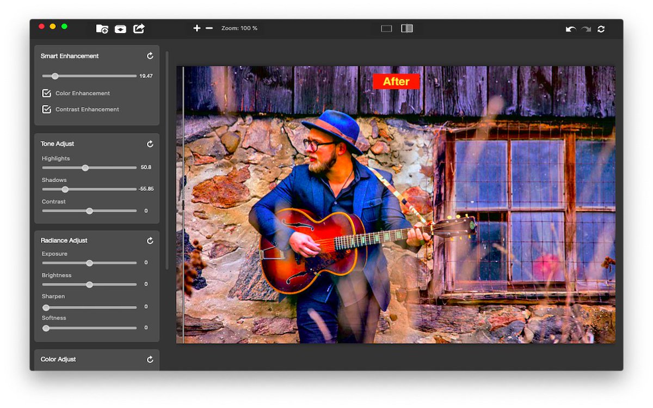Click the Color Adjust panel title
Screen dimensions: 653x408
[58, 360]
